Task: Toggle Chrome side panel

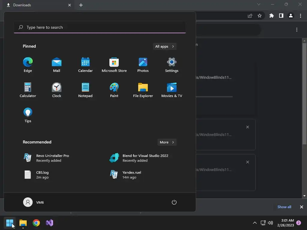Action: [x=281, y=16]
